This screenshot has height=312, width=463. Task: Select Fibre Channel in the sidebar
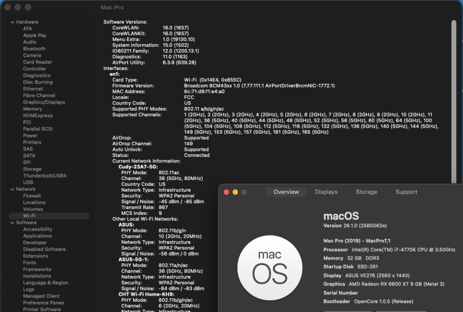pyautogui.click(x=39, y=96)
